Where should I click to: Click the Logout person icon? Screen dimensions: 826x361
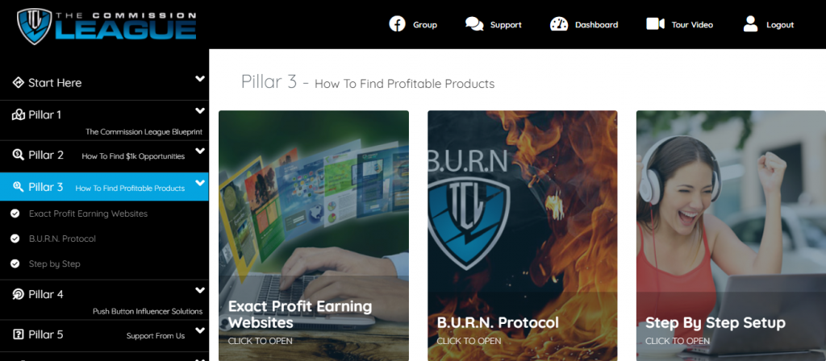(750, 24)
